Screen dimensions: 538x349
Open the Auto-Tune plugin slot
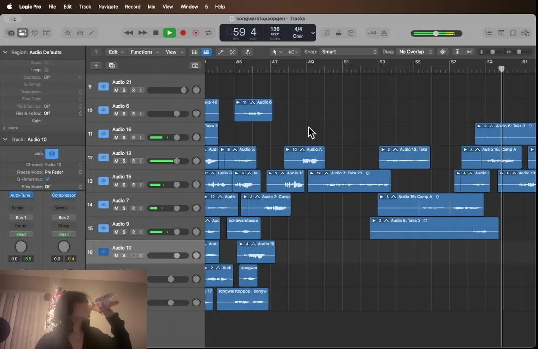tap(20, 195)
